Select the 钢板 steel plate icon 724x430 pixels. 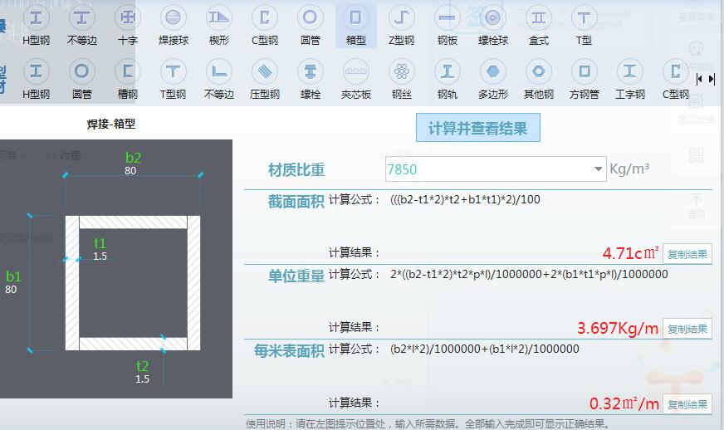pos(447,27)
